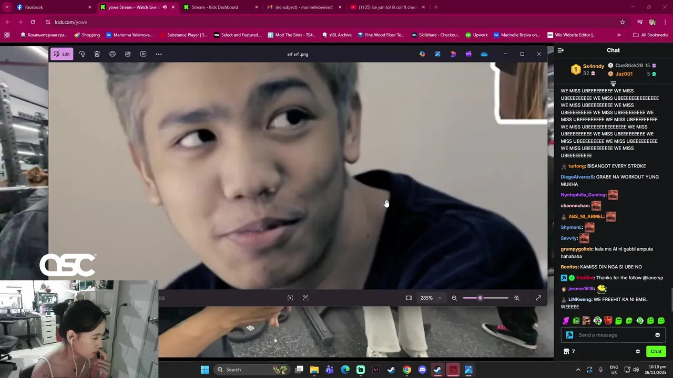Image resolution: width=673 pixels, height=378 pixels.
Task: Bookmark this page with the star icon
Action: click(x=623, y=22)
